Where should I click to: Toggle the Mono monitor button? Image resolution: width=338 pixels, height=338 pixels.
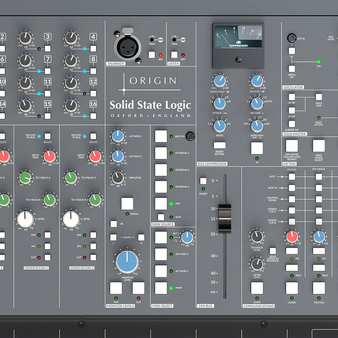pyautogui.click(x=127, y=203)
